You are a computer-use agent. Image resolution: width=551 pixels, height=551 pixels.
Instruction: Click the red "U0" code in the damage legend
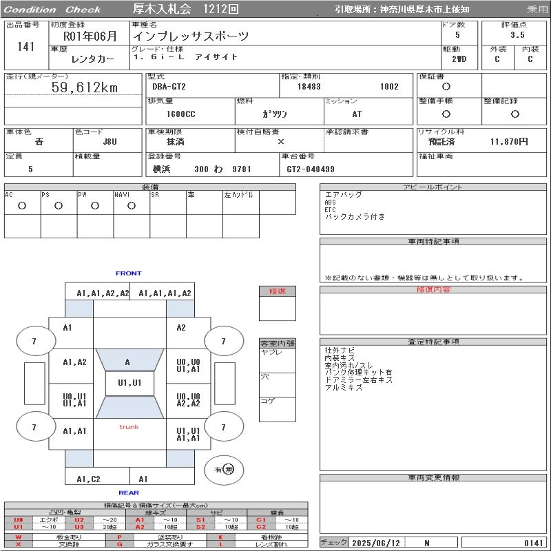(19, 520)
